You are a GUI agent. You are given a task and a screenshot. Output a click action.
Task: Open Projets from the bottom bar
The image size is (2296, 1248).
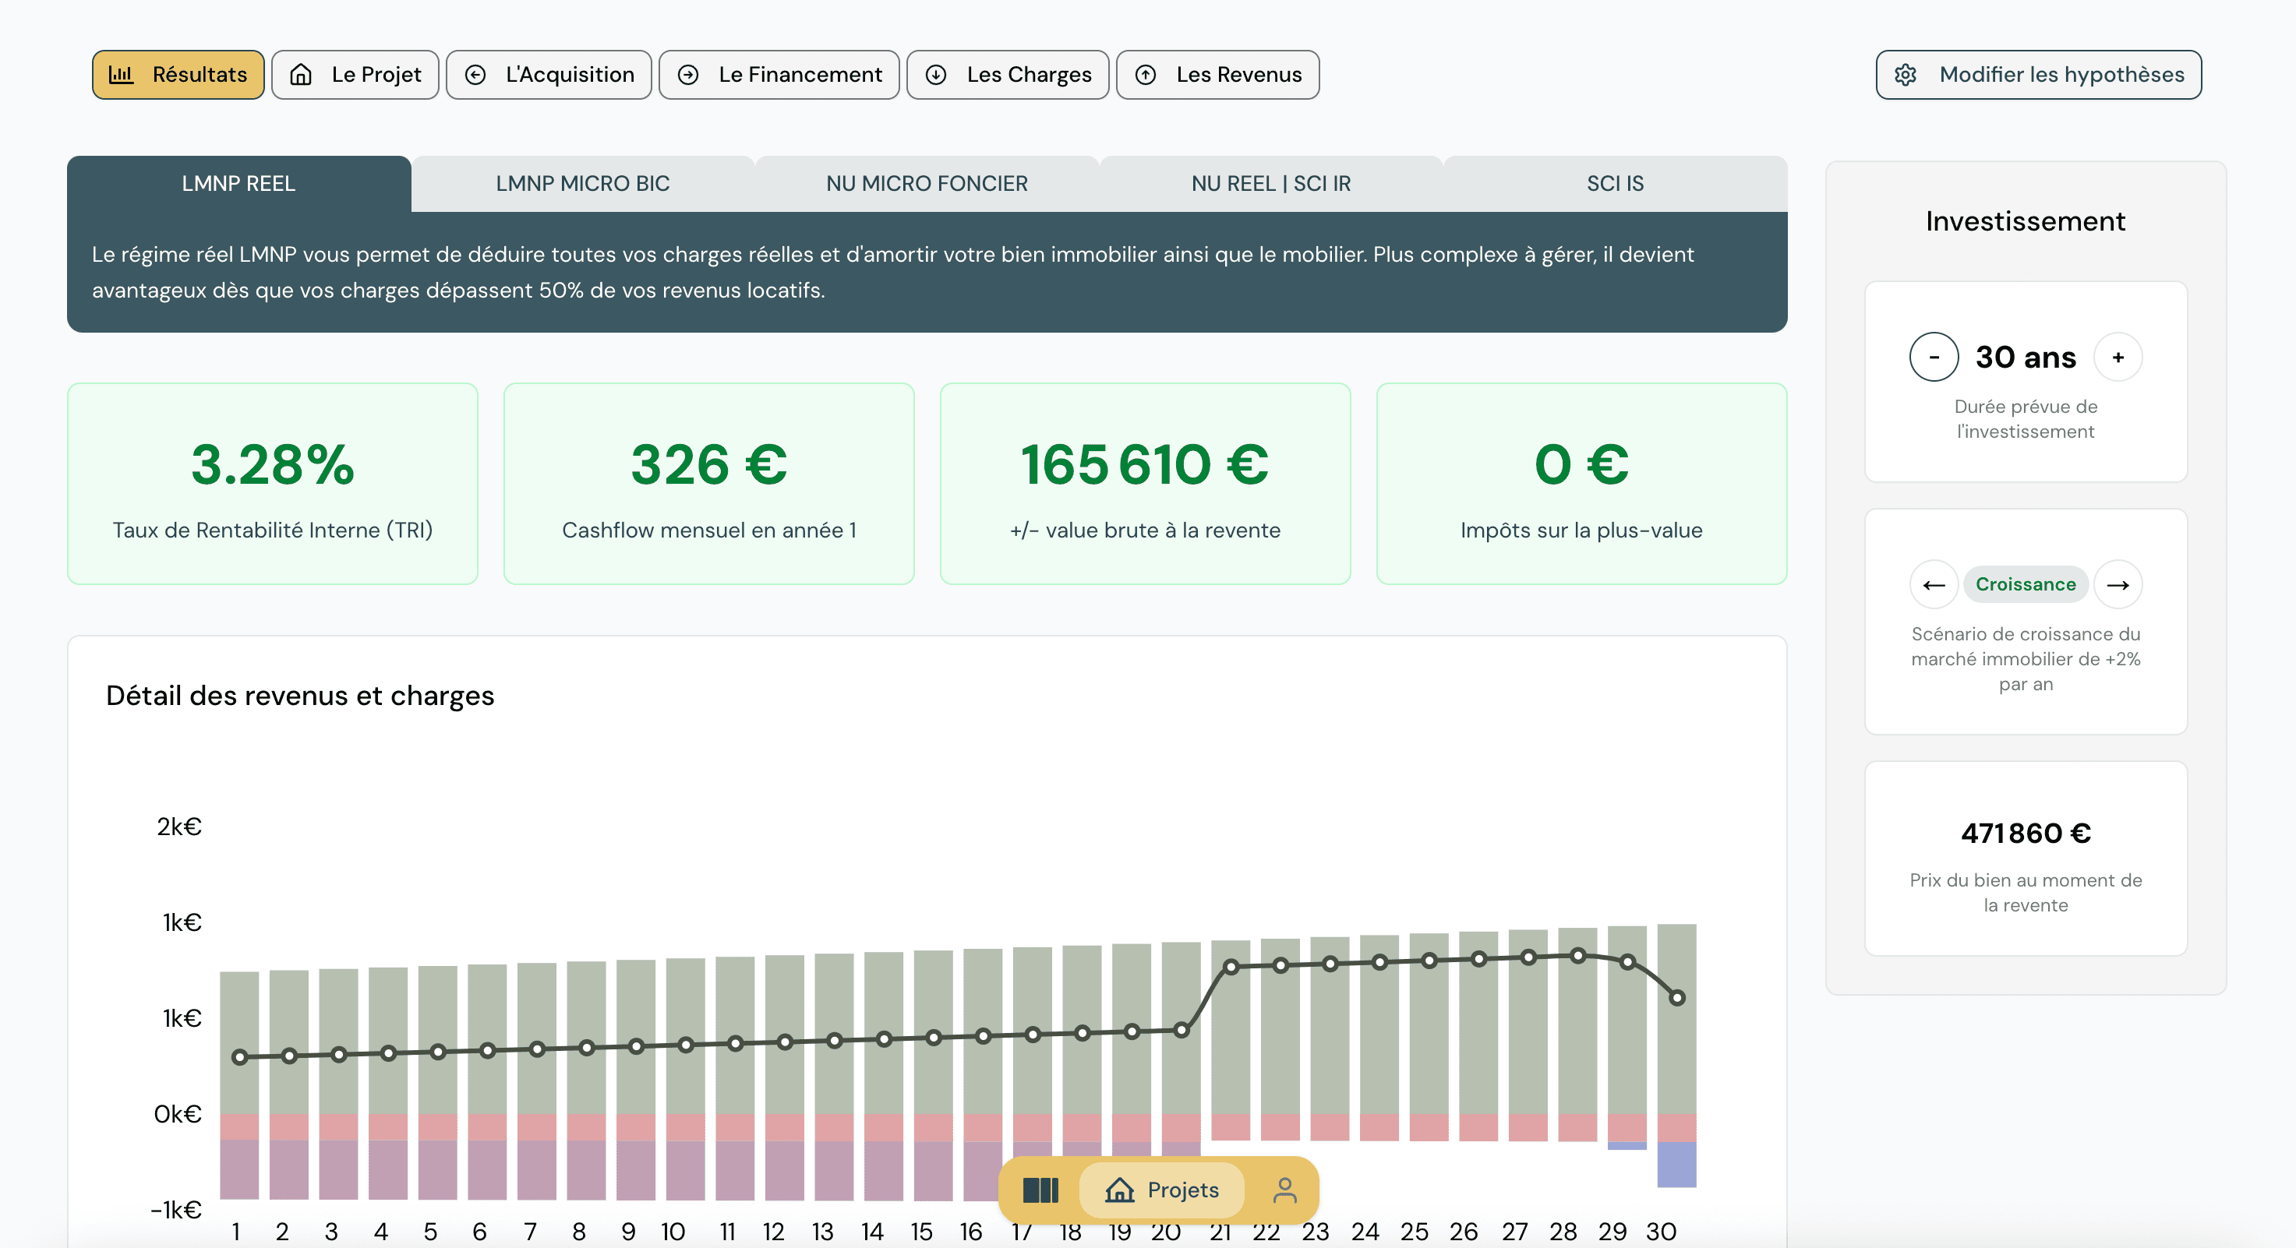coord(1160,1190)
